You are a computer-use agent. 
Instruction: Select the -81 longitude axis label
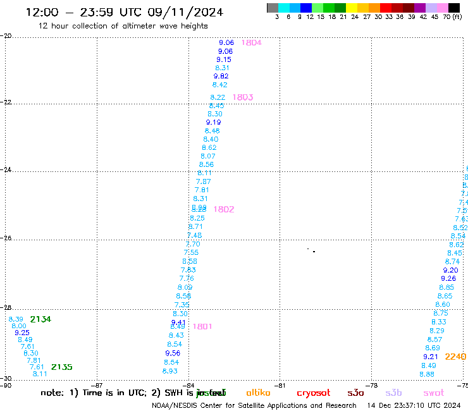(280, 385)
